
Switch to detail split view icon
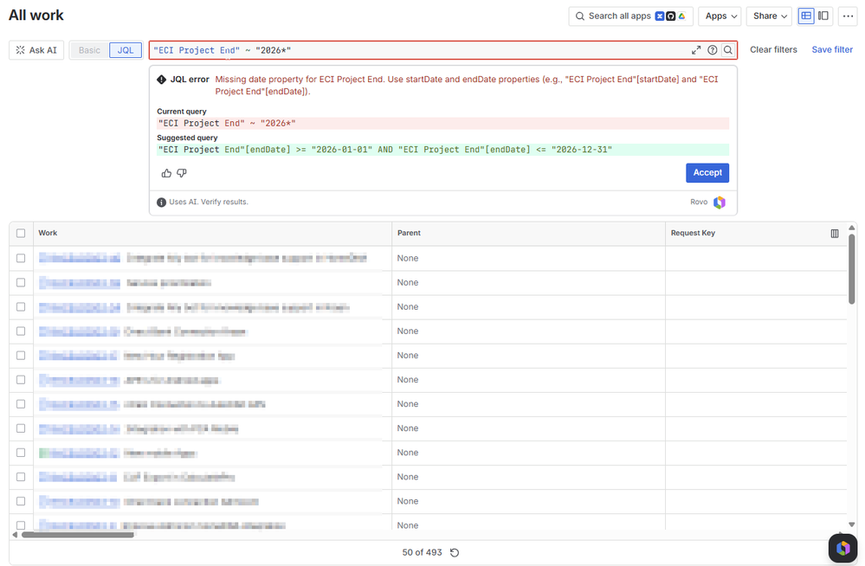pos(823,16)
